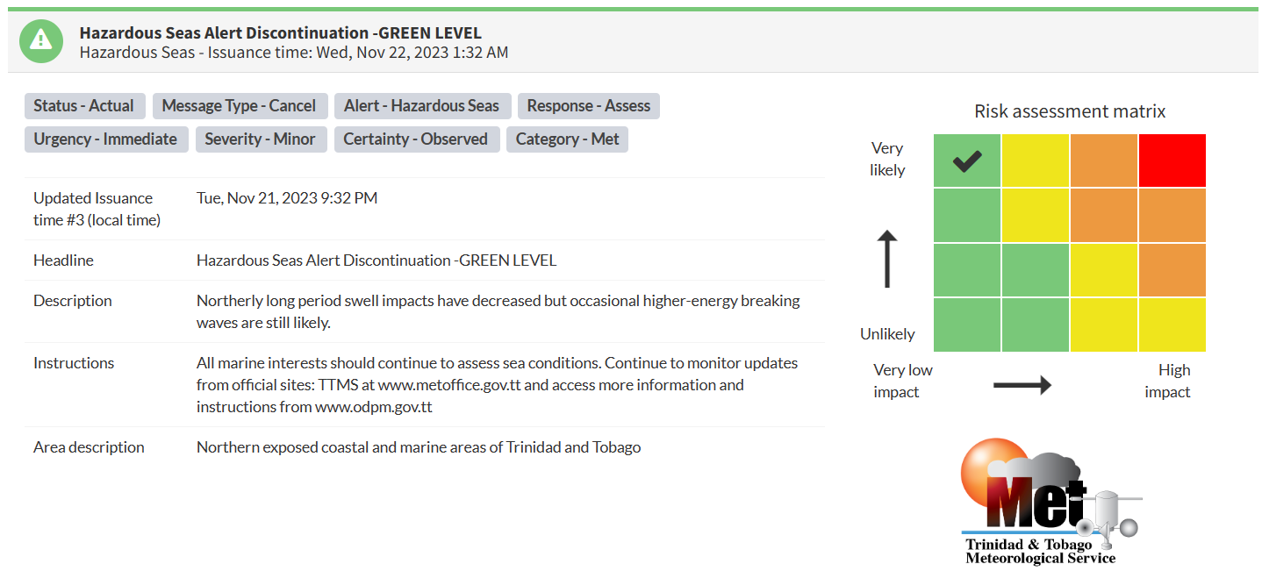Click the Alert - Hazardous Seas tag
This screenshot has width=1262, height=578.
click(421, 106)
